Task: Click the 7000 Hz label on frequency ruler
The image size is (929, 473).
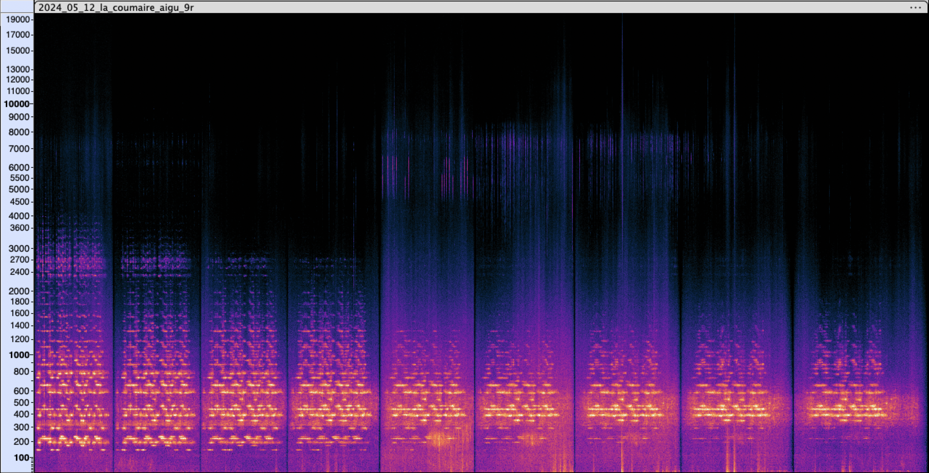Action: (x=19, y=149)
